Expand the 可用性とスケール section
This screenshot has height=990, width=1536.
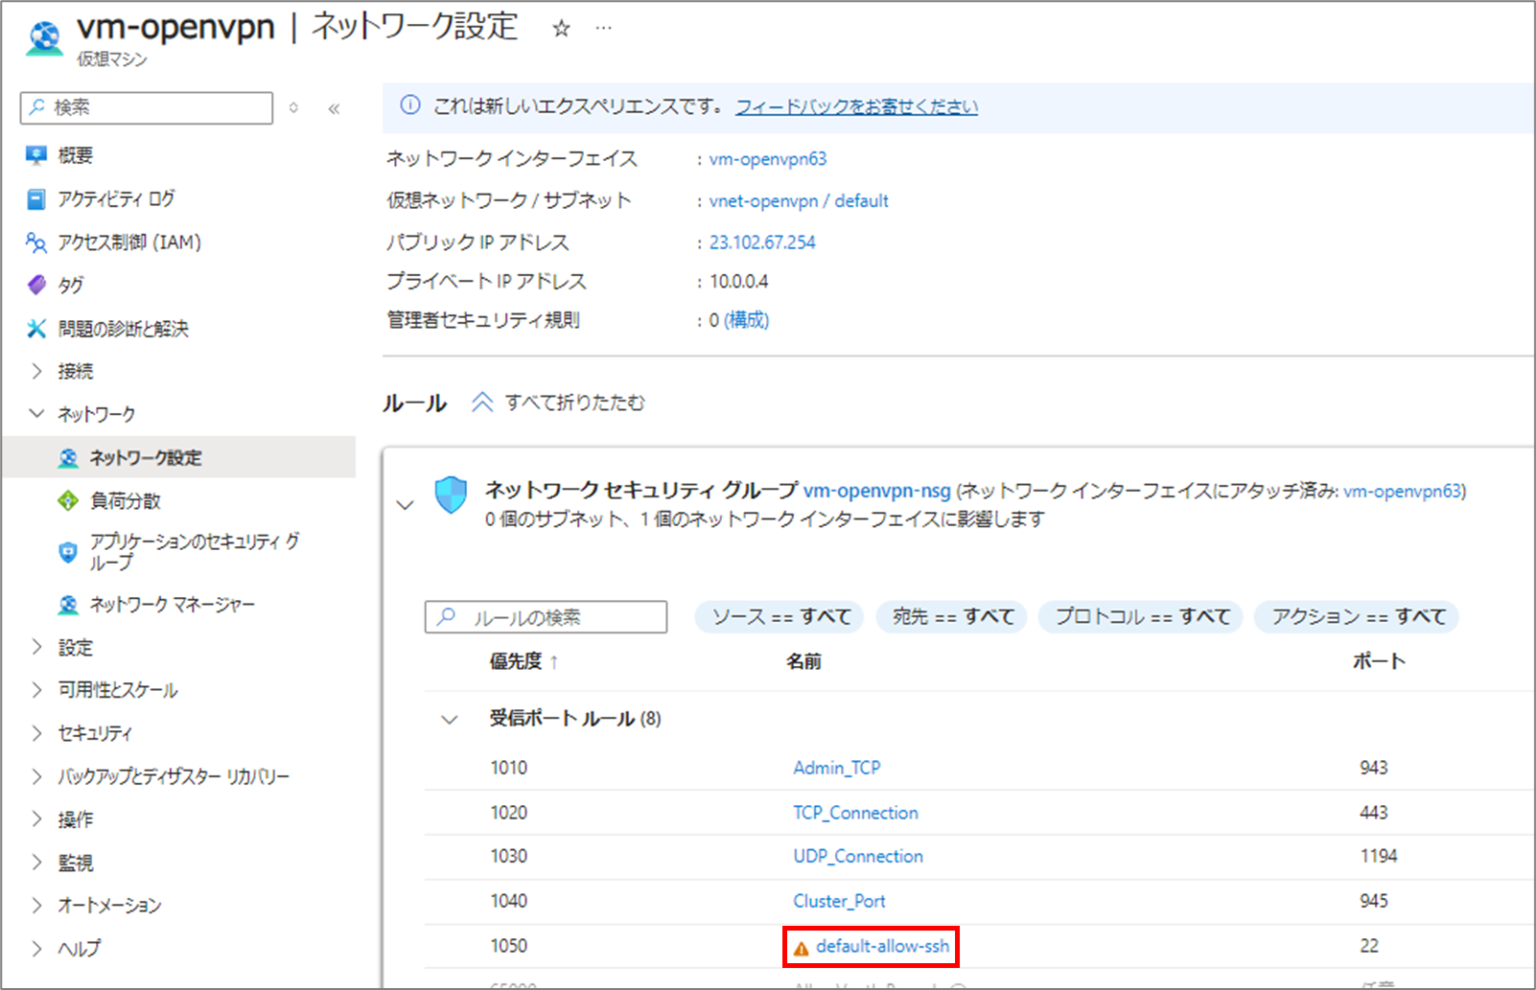tap(36, 690)
